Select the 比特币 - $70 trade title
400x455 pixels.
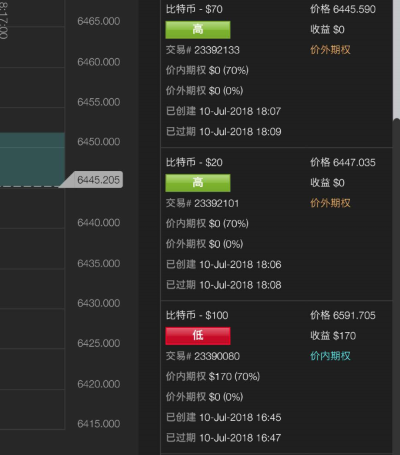tap(194, 9)
